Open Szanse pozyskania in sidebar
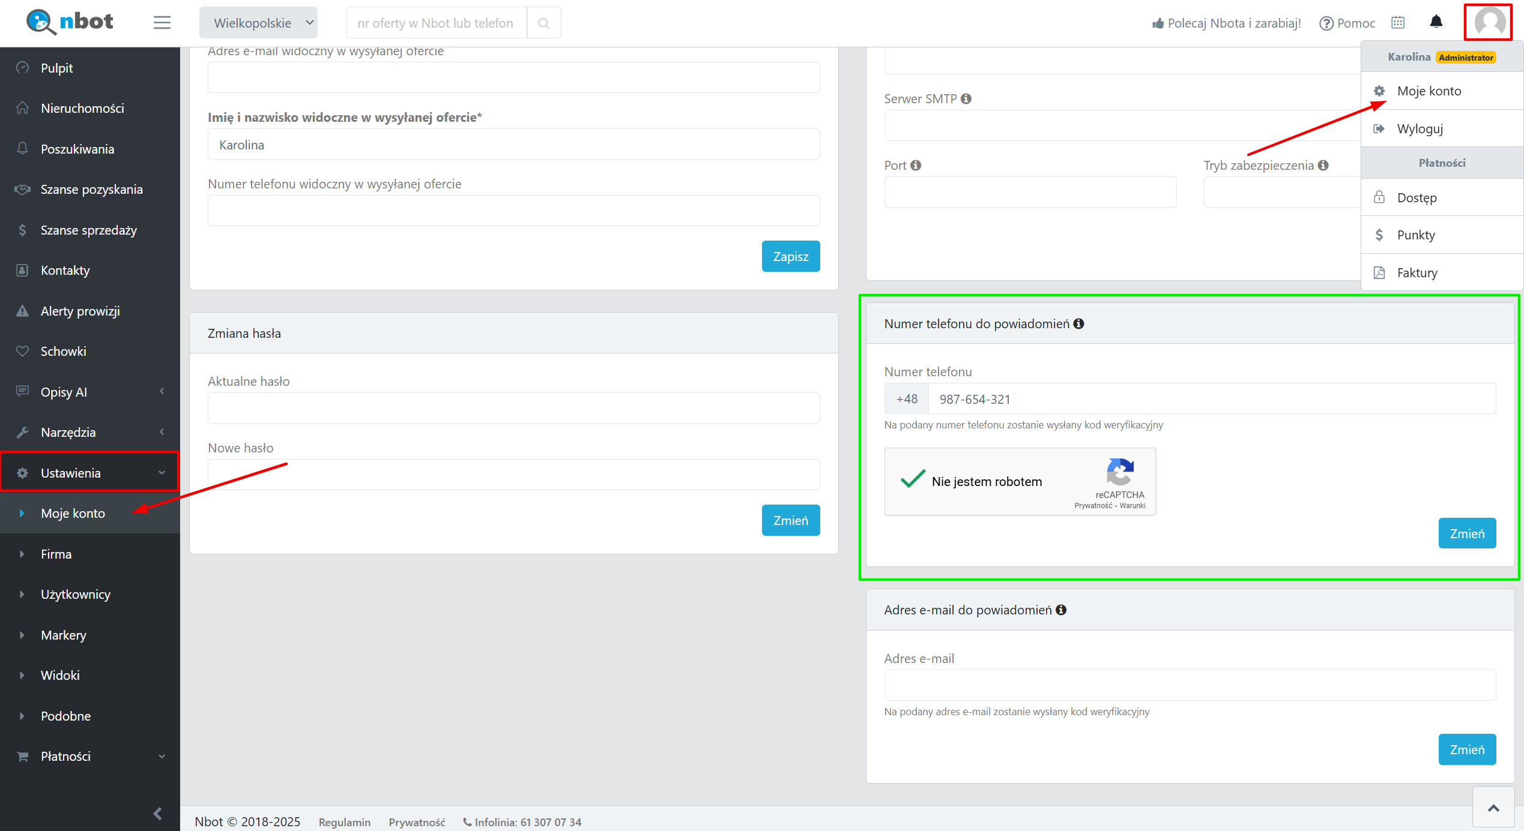Image resolution: width=1524 pixels, height=831 pixels. click(x=91, y=190)
